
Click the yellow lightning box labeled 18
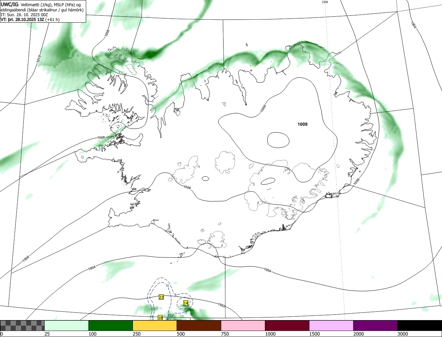tap(160, 318)
